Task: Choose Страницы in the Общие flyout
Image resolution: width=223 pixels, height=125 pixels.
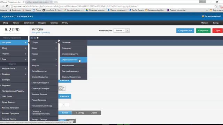Action: (x=74, y=48)
